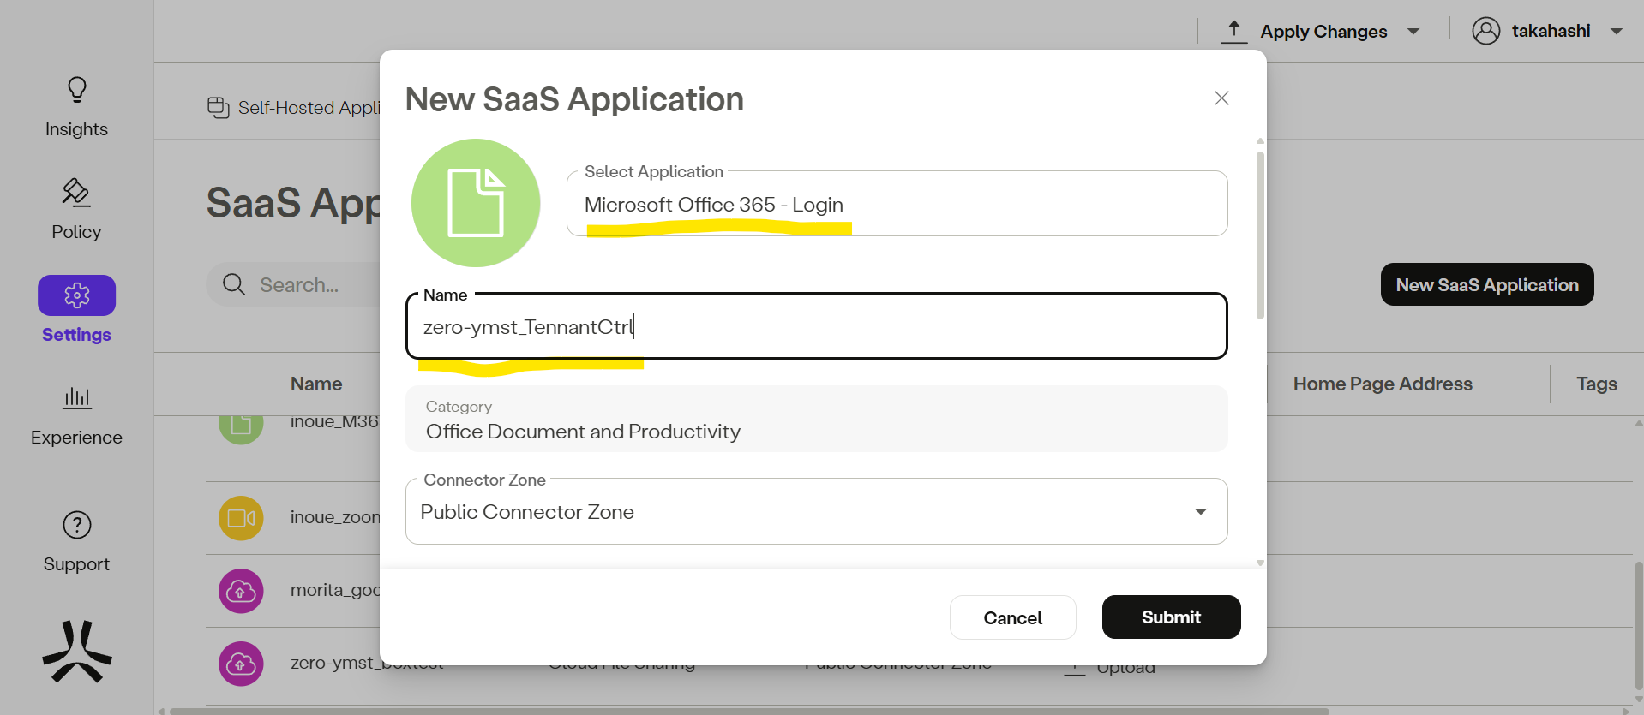Screen dimensions: 1644x715
Task: Click the green document application icon in dialog
Action: pos(476,203)
